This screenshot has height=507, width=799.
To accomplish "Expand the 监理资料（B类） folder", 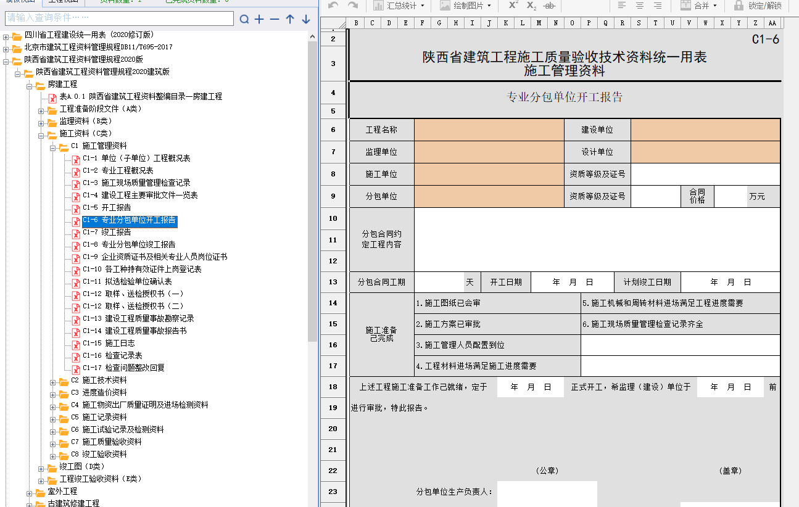I will tap(41, 122).
